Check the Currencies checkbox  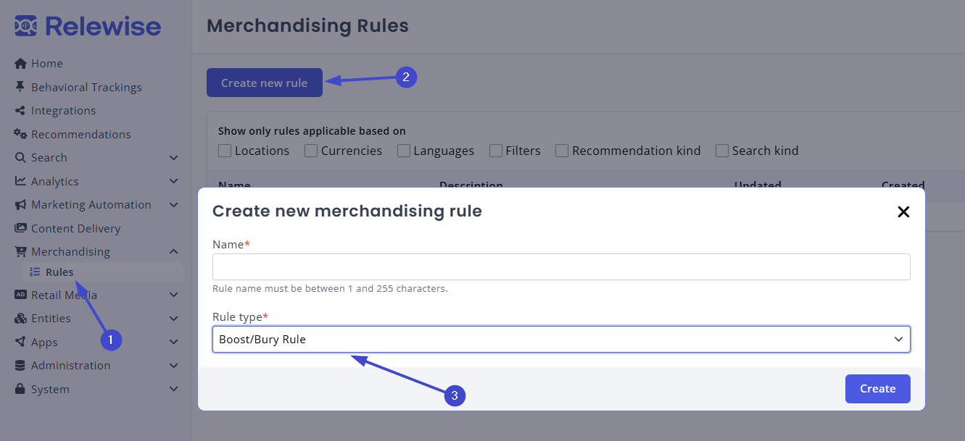pyautogui.click(x=311, y=151)
